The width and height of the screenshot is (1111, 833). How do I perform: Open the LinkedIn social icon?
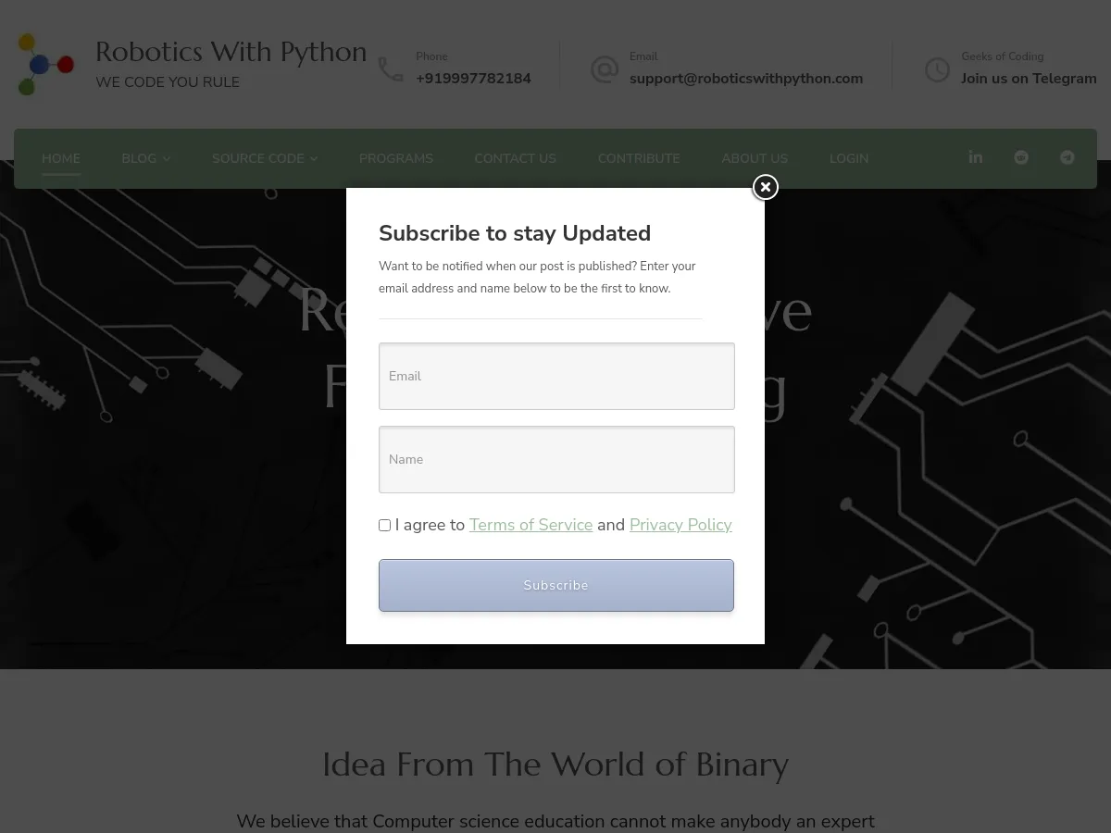click(x=975, y=157)
